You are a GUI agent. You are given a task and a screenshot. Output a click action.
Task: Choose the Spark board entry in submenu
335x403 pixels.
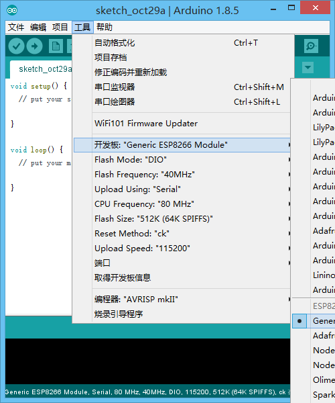(x=314, y=395)
